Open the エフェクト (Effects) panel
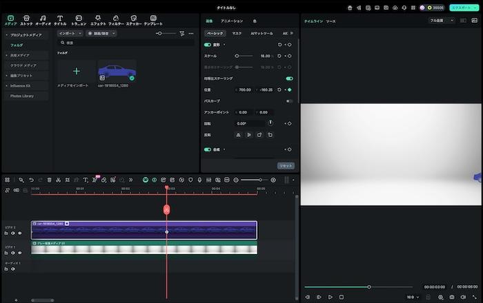Viewport: 483px width, 303px height. coord(98,19)
